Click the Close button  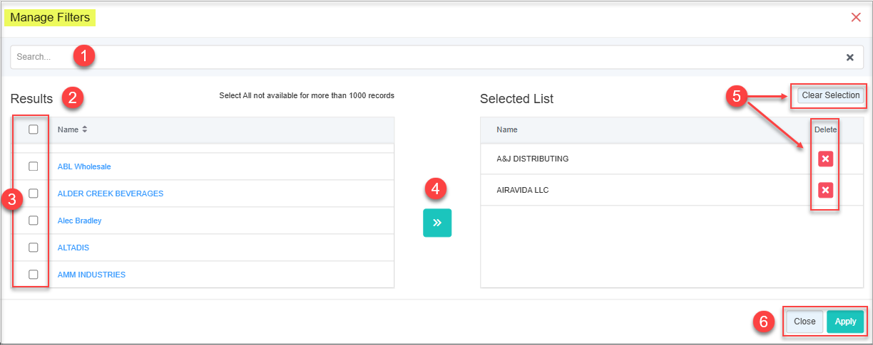click(805, 322)
